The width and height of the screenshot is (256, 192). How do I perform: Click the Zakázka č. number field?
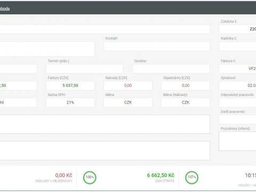point(238,29)
